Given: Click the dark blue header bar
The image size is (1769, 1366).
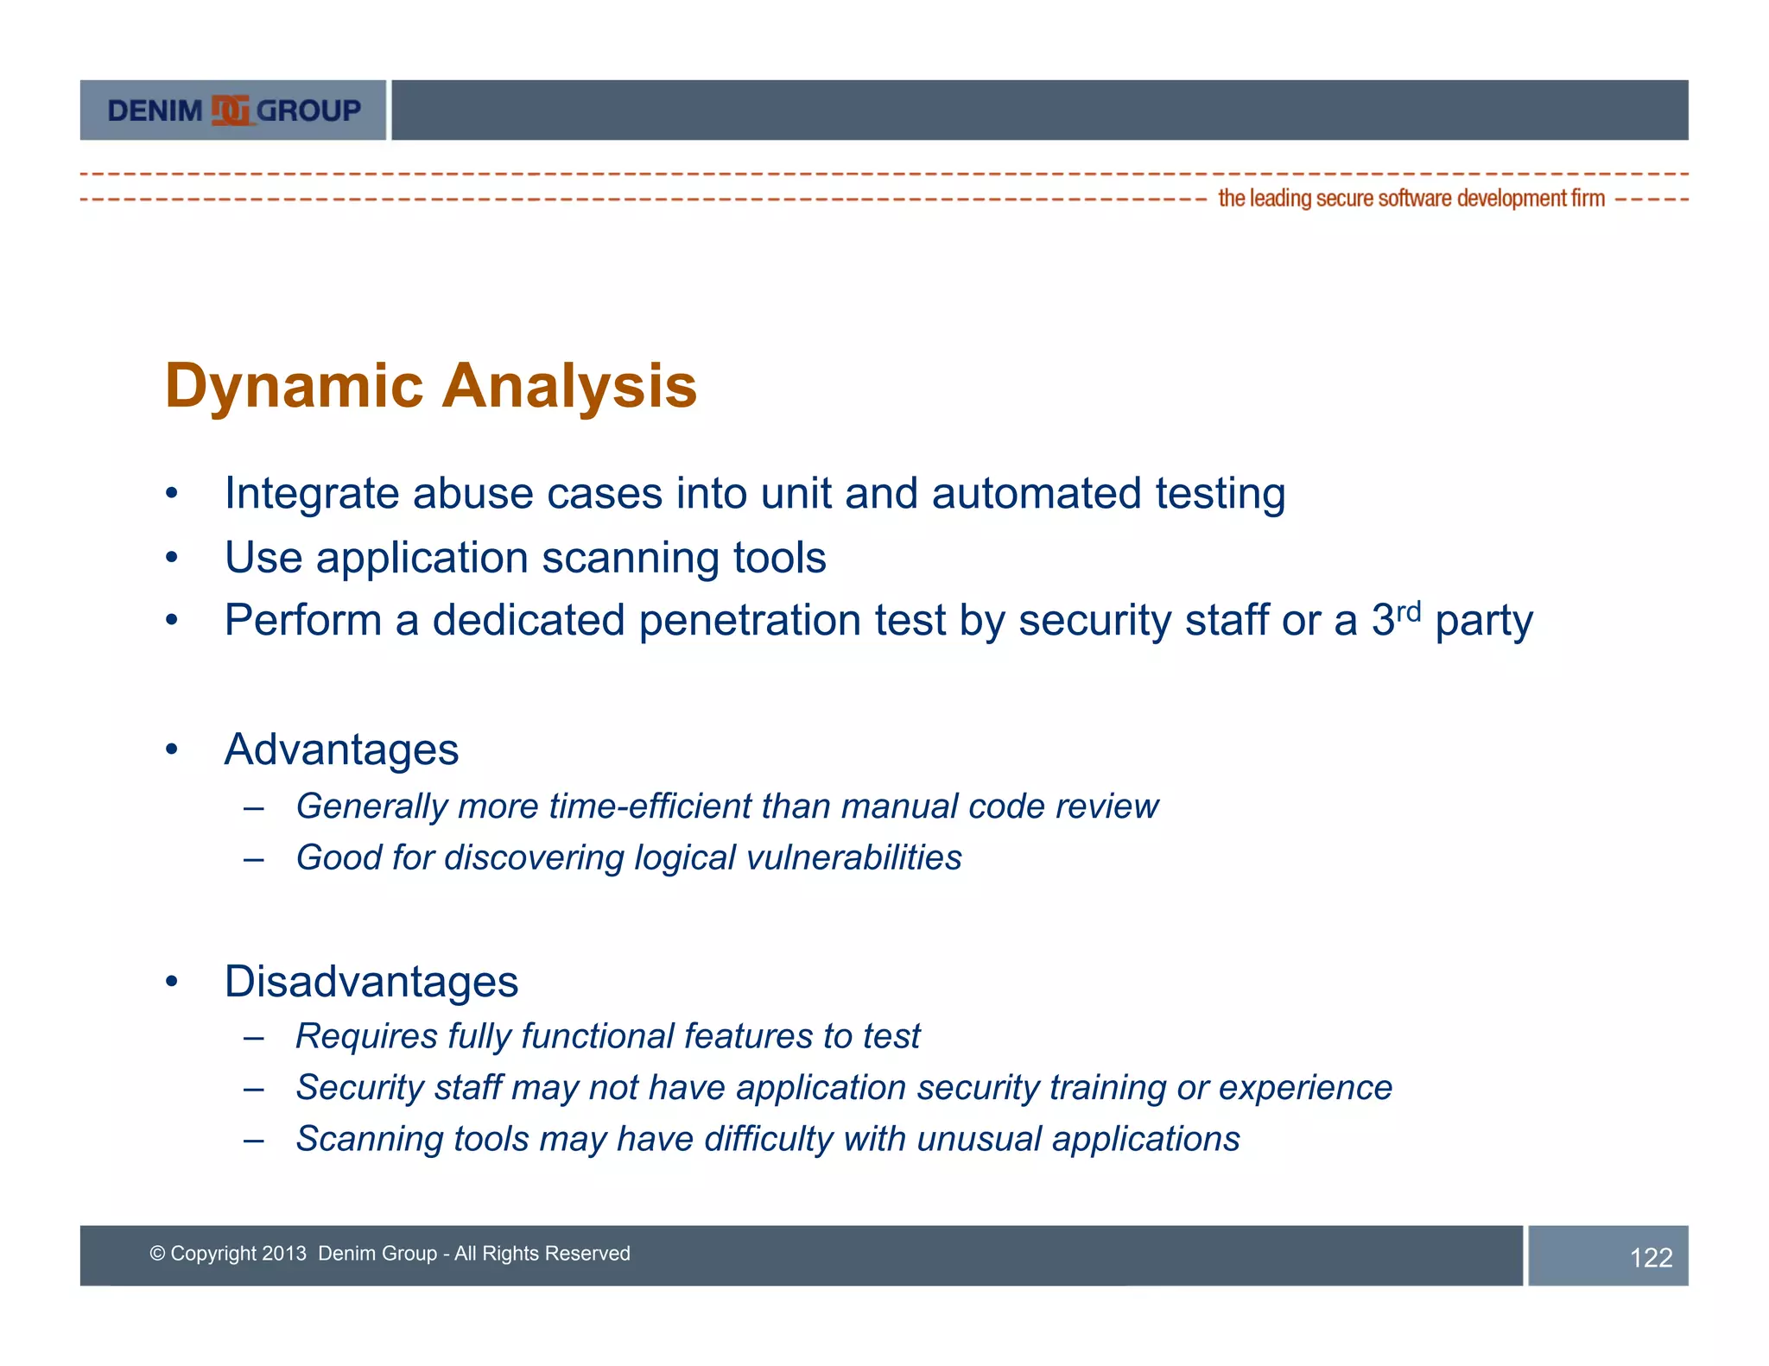Looking at the screenshot, I should click(x=1039, y=111).
